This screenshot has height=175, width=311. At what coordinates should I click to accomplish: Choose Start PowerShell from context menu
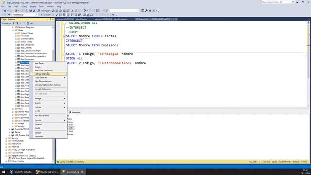[x=48, y=116]
